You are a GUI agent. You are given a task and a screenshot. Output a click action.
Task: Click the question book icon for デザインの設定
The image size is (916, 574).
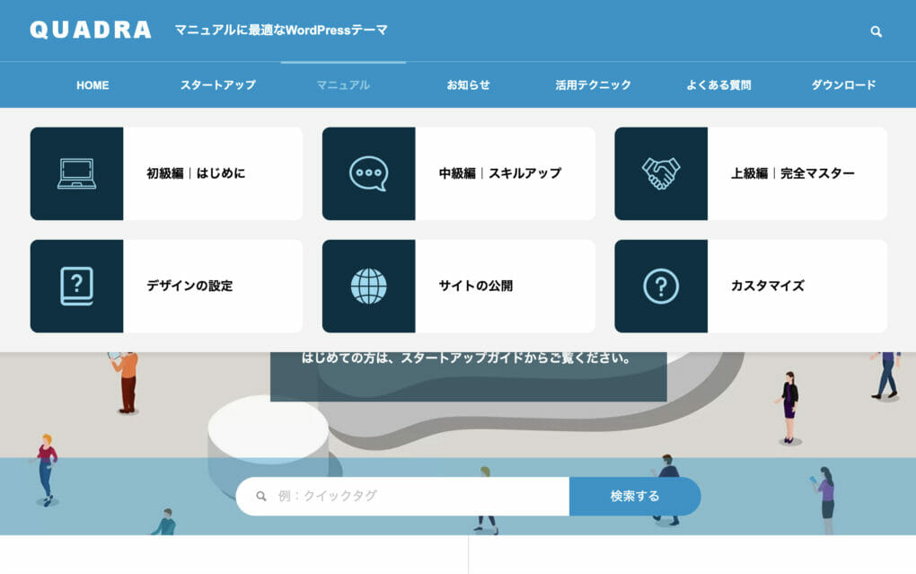76,285
